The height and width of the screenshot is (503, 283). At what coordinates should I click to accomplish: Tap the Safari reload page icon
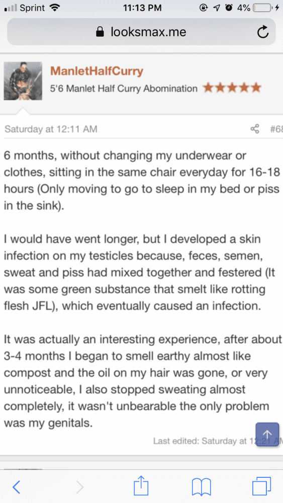(x=263, y=32)
